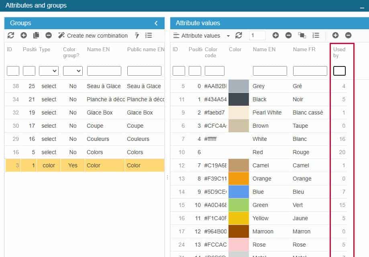Click the numbered list icon in Attribute values toolbar
Screen dimensions: 369x257
coord(316,36)
